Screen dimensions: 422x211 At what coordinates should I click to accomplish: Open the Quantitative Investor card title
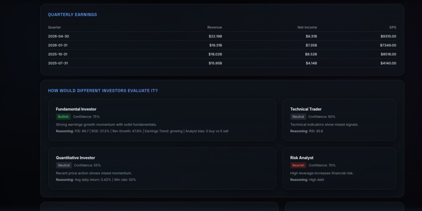point(75,158)
